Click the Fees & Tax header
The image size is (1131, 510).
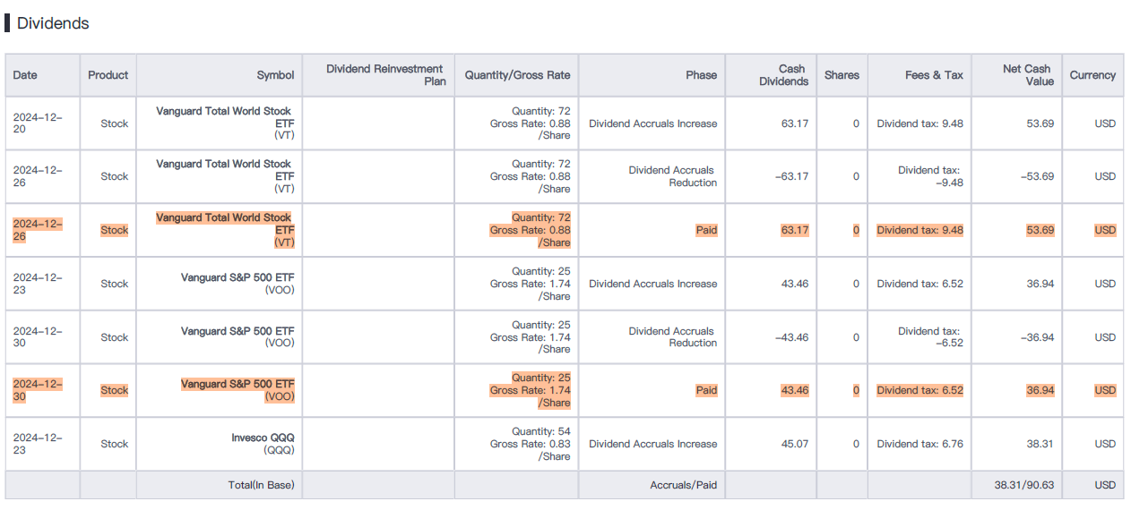click(934, 75)
